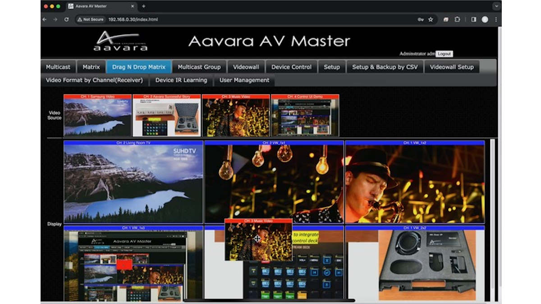Close the Aavara AV Master browser tab
Image resolution: width=541 pixels, height=304 pixels.
point(132,6)
